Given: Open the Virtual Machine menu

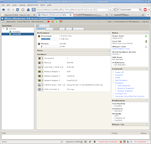Looking at the screenshot, I should 24,21.
